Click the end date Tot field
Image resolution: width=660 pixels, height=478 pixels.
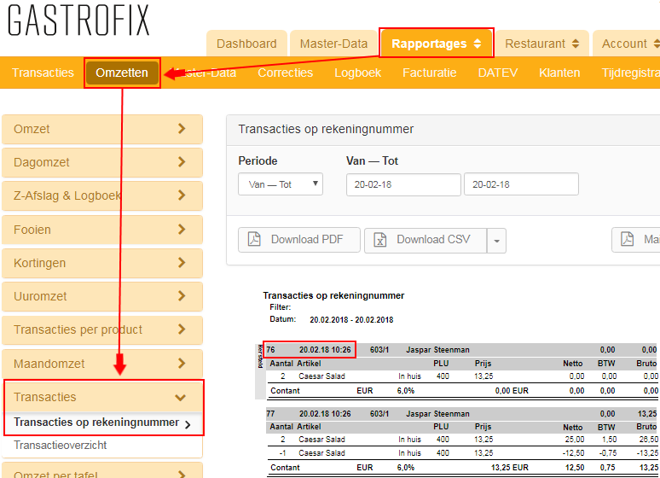(520, 184)
